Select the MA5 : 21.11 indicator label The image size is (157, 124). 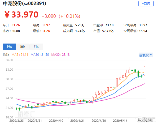point(20,55)
